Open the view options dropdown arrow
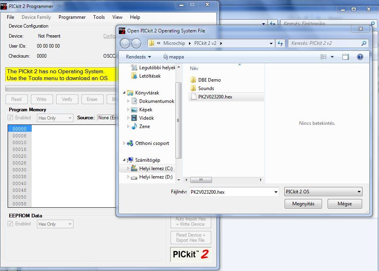Viewport: 379px width, 271px height. point(332,57)
